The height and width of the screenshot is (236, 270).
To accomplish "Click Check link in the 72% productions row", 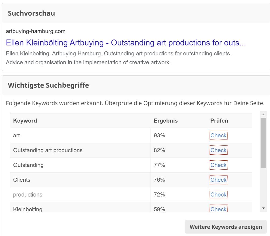I will pos(218,195).
